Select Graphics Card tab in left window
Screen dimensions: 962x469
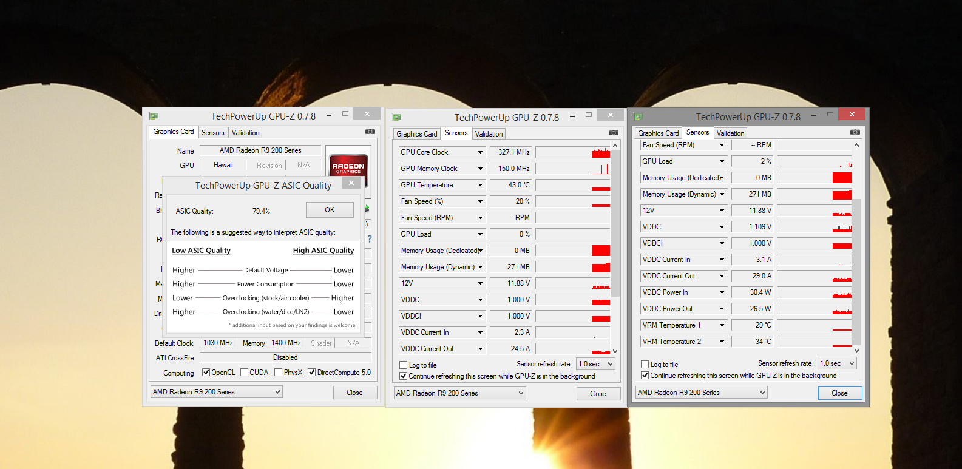pyautogui.click(x=174, y=132)
